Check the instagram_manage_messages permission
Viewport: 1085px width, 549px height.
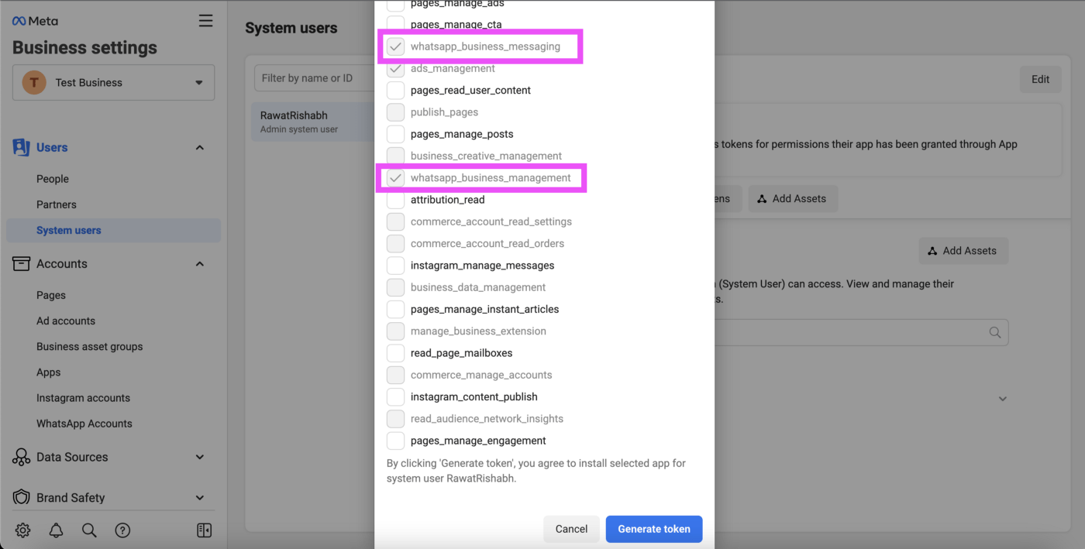[x=396, y=266]
